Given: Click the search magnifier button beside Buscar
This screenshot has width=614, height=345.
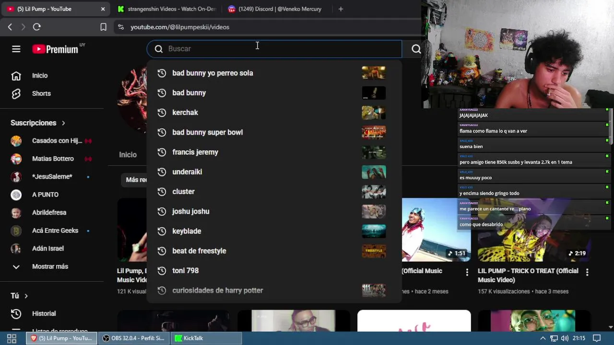Looking at the screenshot, I should (416, 49).
